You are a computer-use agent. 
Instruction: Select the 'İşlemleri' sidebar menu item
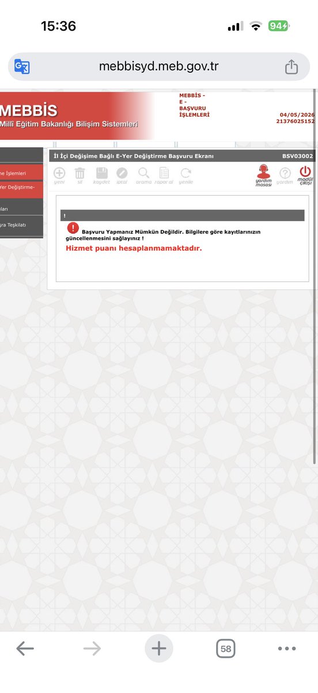[x=21, y=173]
